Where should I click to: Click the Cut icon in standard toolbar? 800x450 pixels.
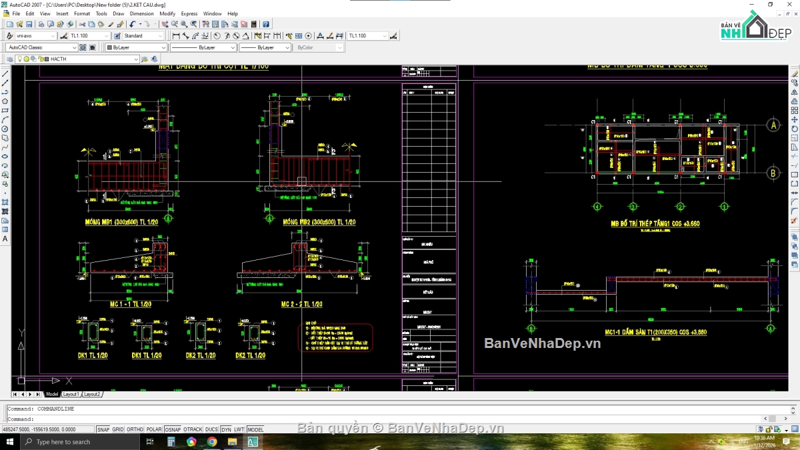pos(82,24)
